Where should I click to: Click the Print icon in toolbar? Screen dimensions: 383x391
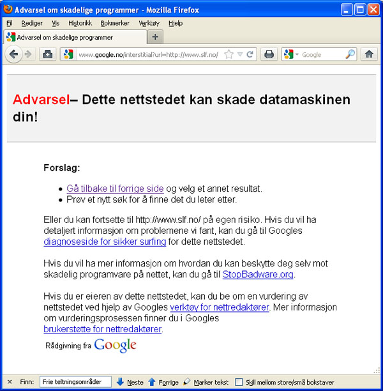click(269, 54)
